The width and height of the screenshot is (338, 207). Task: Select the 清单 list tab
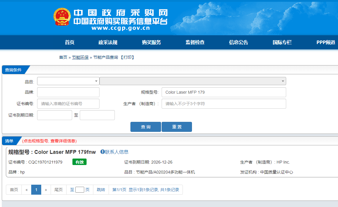9,141
